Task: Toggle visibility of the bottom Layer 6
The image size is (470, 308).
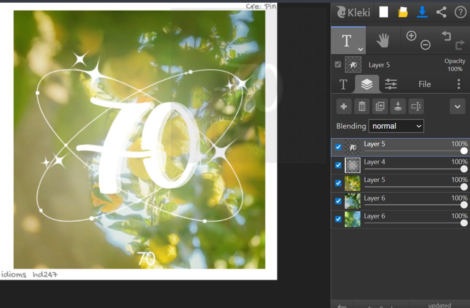Action: coord(338,219)
